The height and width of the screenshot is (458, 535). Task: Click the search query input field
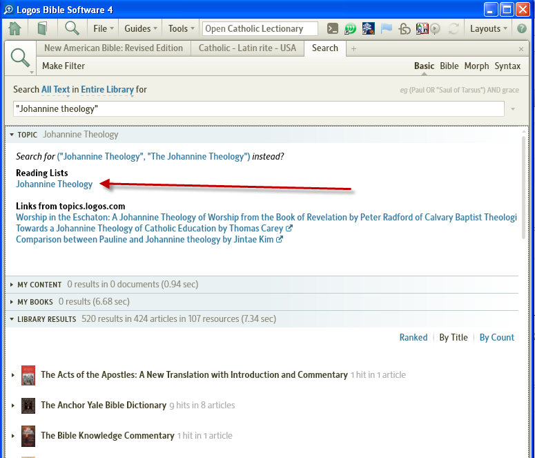tap(259, 109)
